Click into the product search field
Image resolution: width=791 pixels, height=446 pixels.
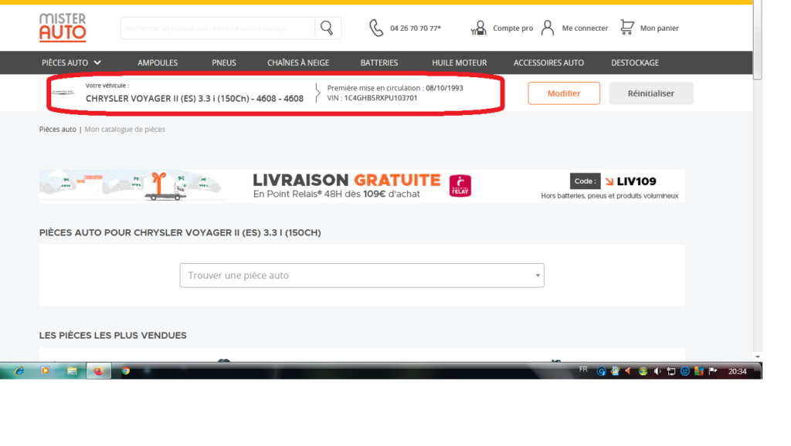click(x=217, y=29)
